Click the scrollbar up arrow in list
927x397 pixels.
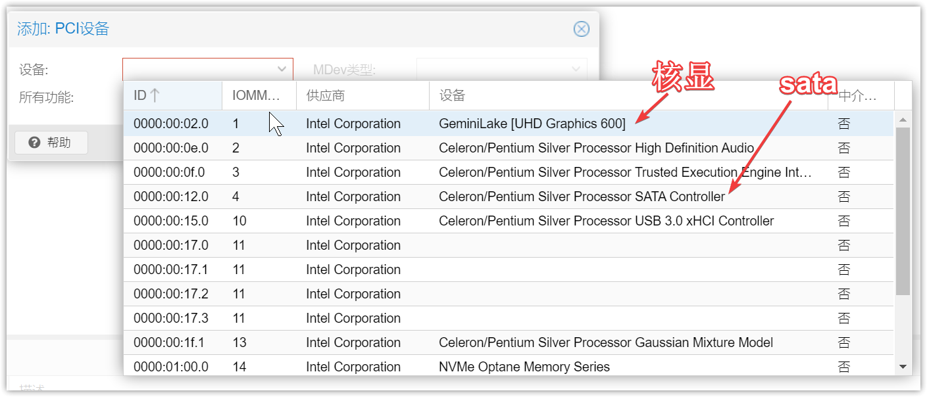point(903,120)
